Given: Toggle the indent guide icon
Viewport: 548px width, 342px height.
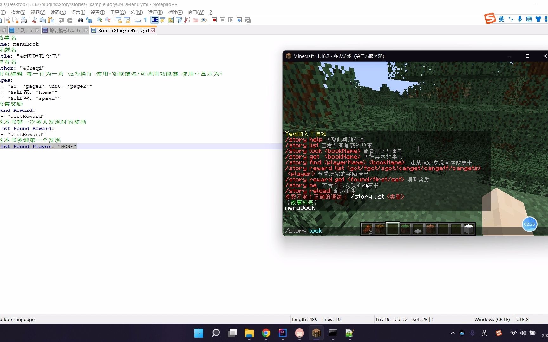Looking at the screenshot, I should [154, 20].
